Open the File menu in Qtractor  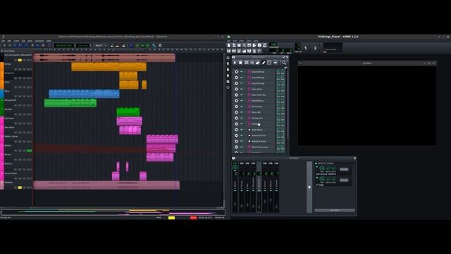coord(3,41)
